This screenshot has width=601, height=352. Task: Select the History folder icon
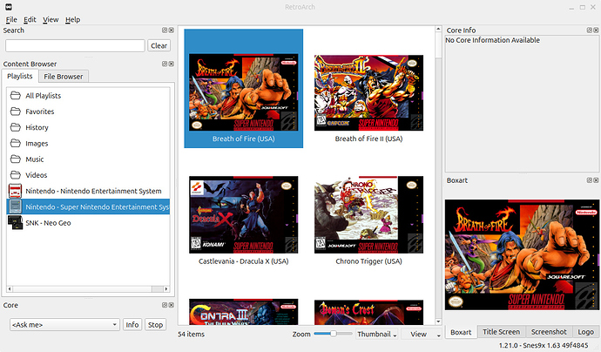coord(16,127)
